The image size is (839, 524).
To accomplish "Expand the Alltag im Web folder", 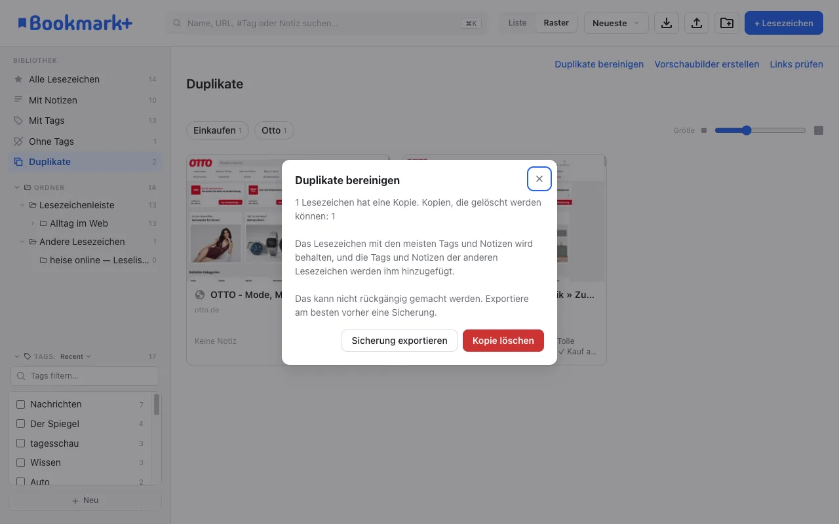I will click(33, 223).
